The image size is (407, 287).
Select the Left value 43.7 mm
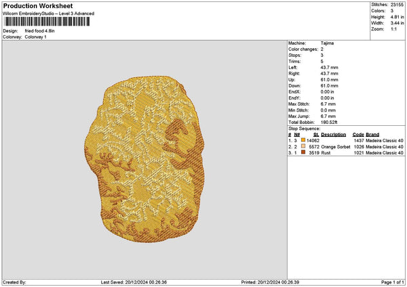[330, 68]
